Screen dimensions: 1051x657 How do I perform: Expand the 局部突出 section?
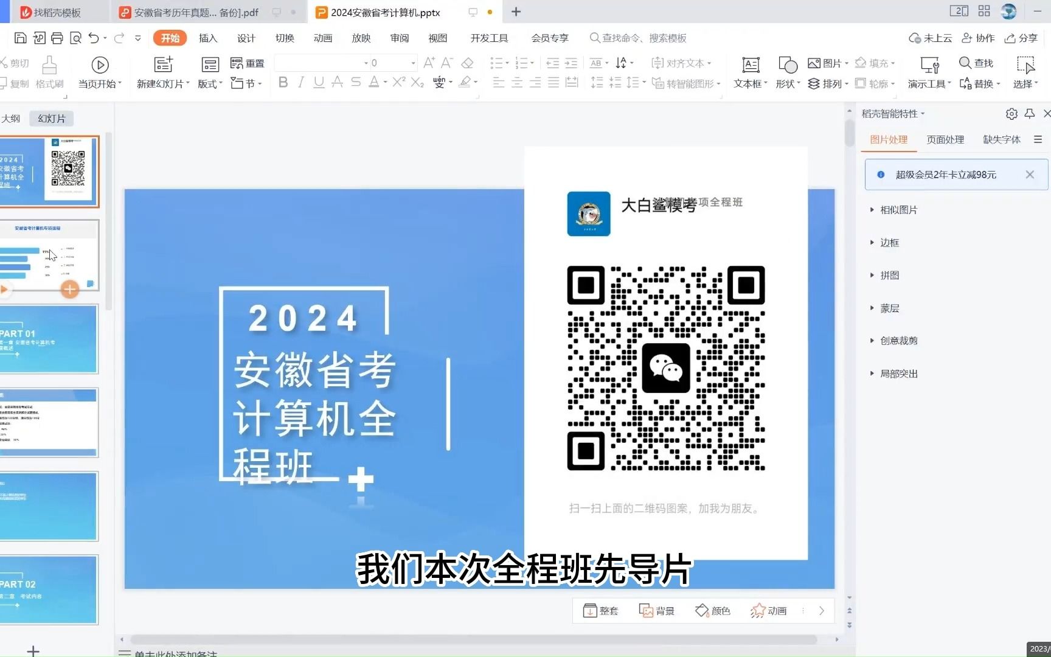click(894, 374)
